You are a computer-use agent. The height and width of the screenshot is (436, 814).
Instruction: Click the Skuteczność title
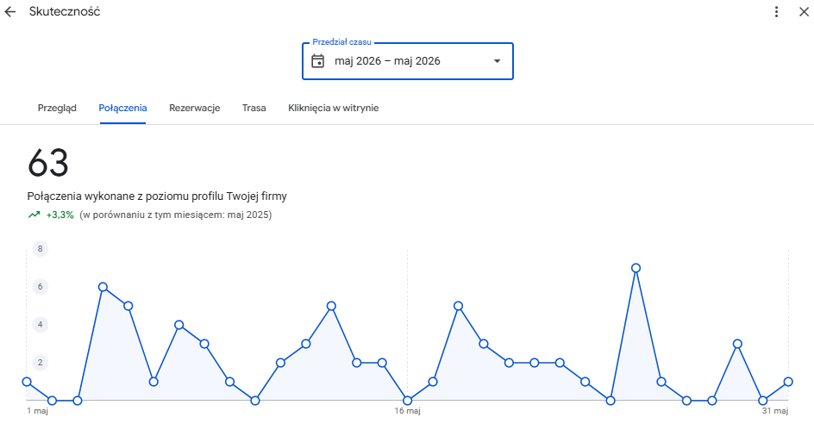[65, 11]
